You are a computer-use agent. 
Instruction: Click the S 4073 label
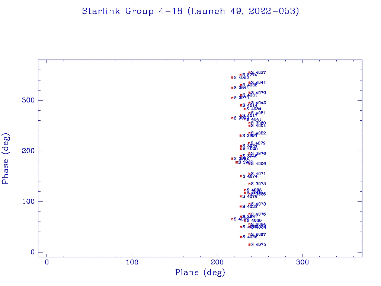point(258,204)
